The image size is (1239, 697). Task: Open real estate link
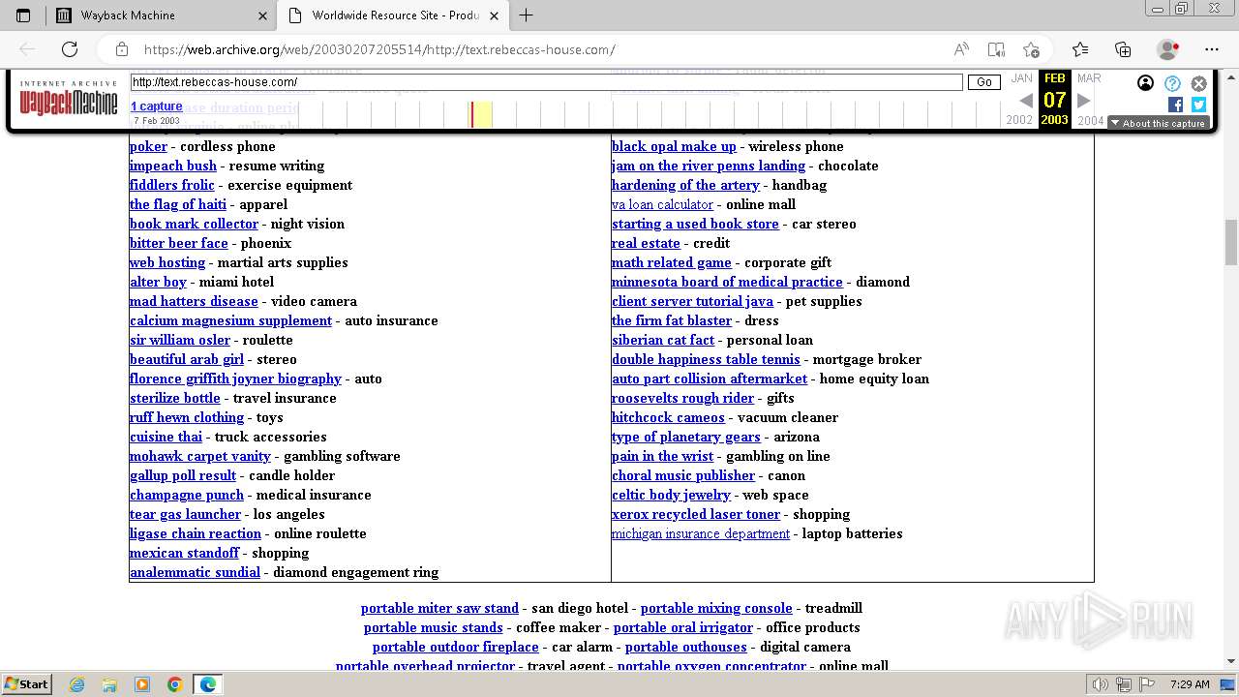[646, 243]
